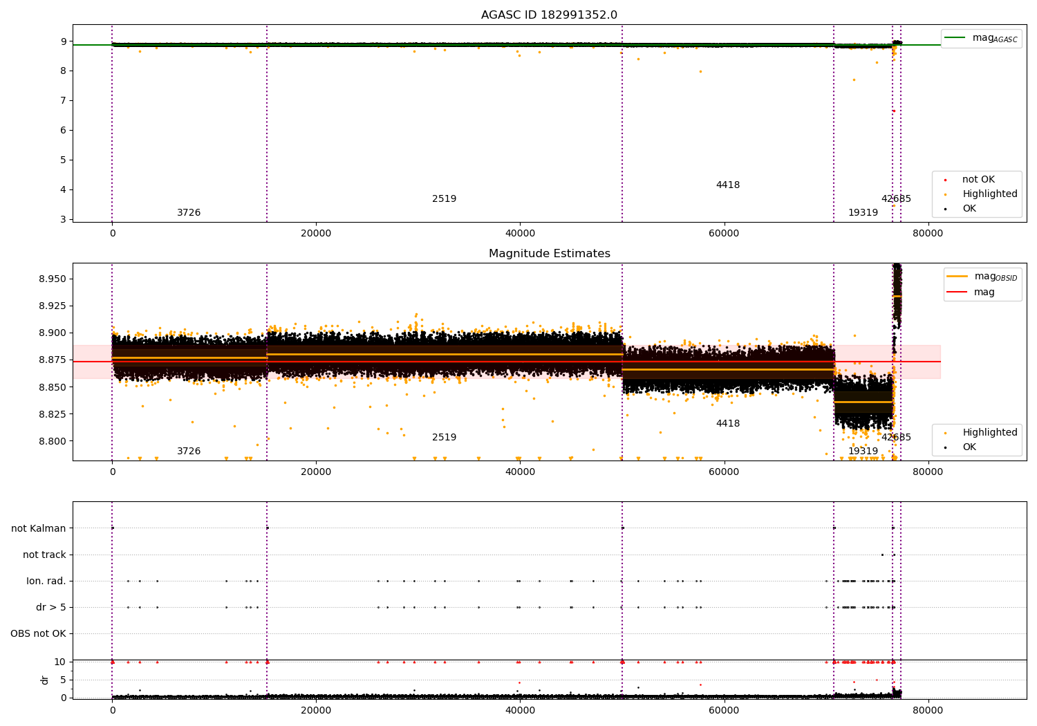
Task: Click the orange line sample beside mag OBSID
Action: (x=957, y=276)
